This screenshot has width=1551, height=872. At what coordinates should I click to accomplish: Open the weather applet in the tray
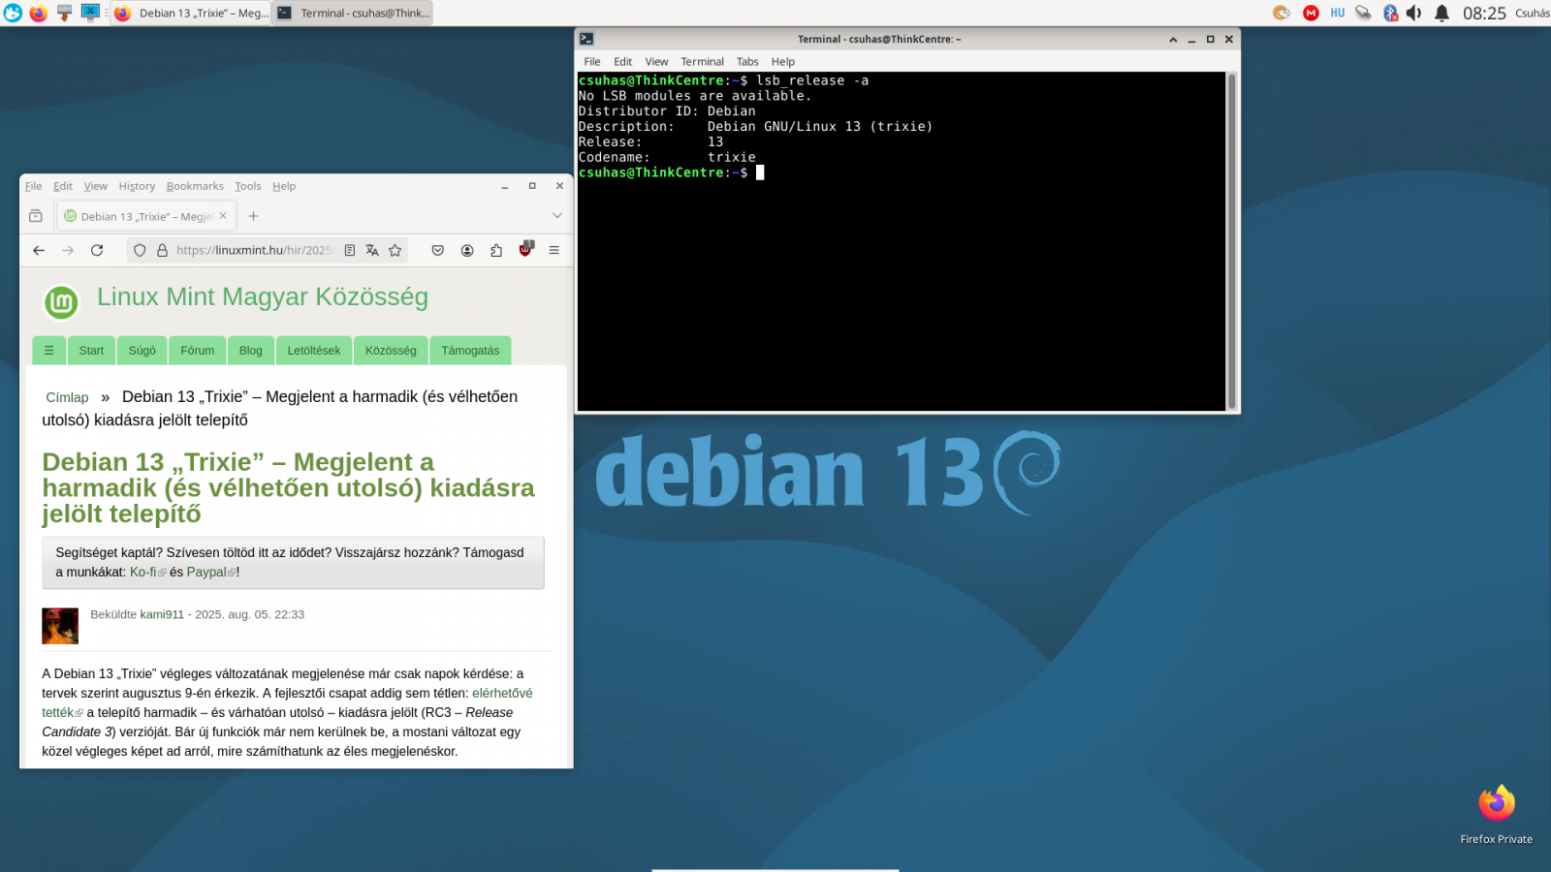[x=1282, y=13]
